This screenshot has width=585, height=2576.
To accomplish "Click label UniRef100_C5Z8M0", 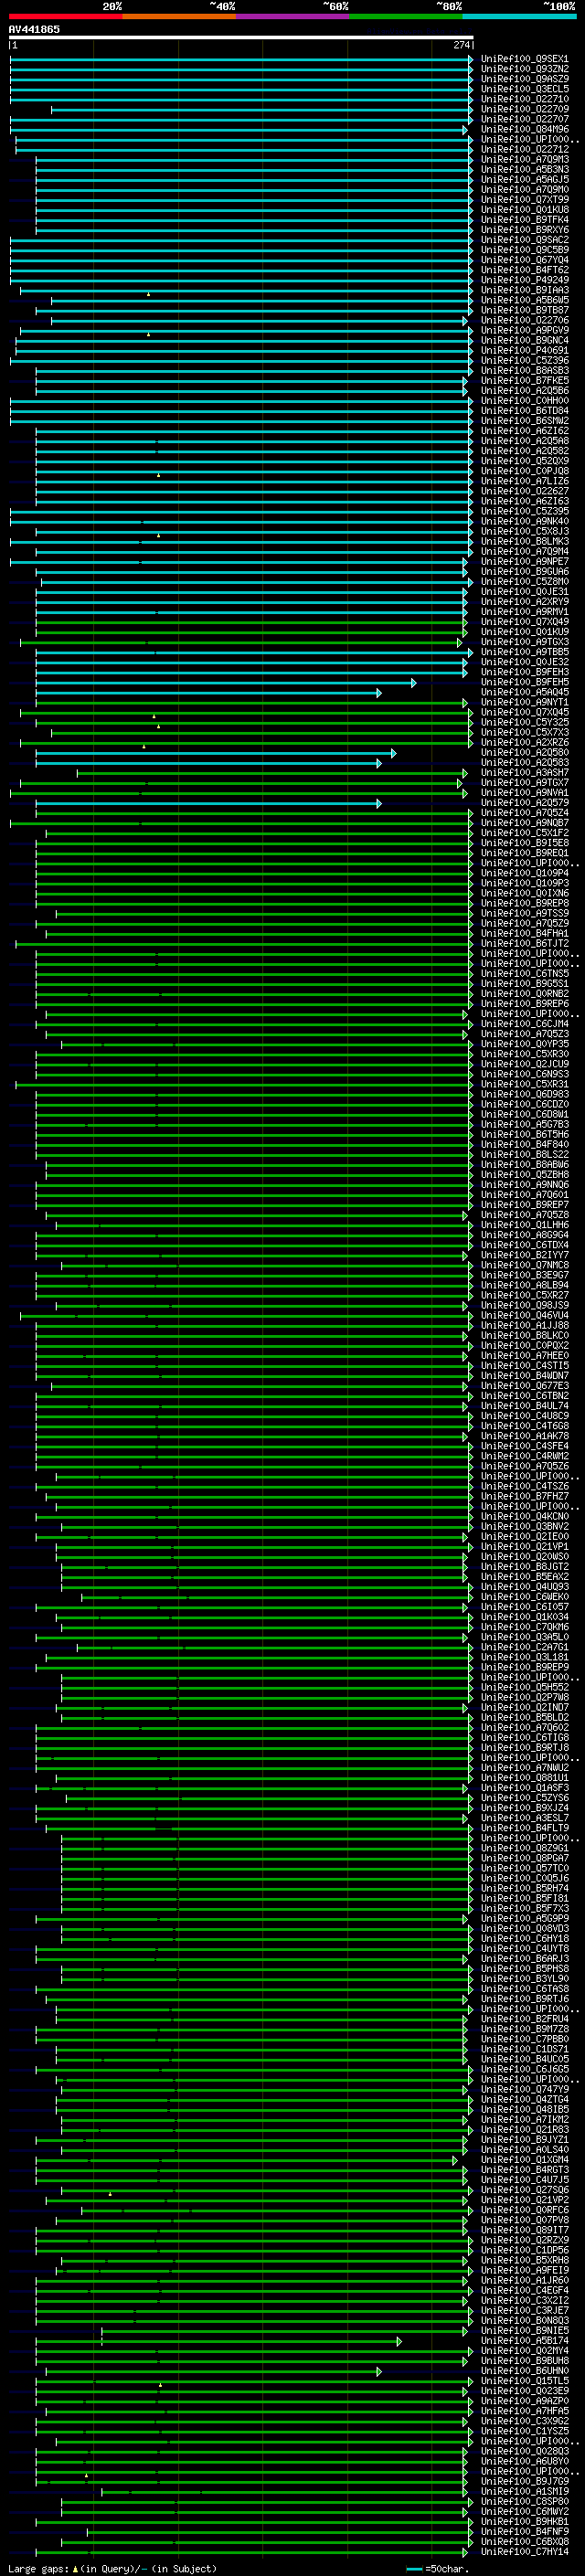I will click(x=524, y=582).
